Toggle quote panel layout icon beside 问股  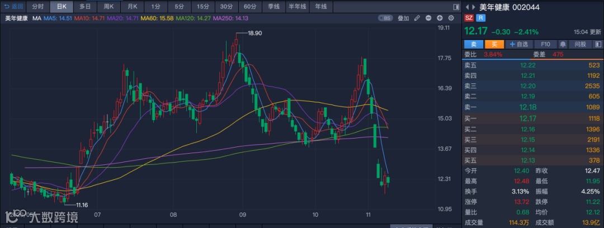click(x=598, y=44)
